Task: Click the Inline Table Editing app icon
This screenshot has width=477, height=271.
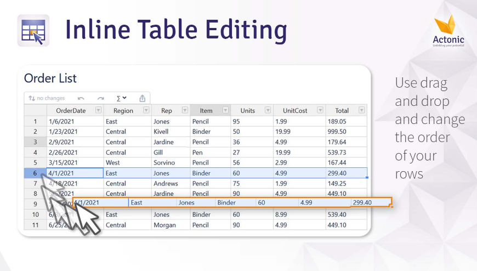Action: pyautogui.click(x=33, y=31)
